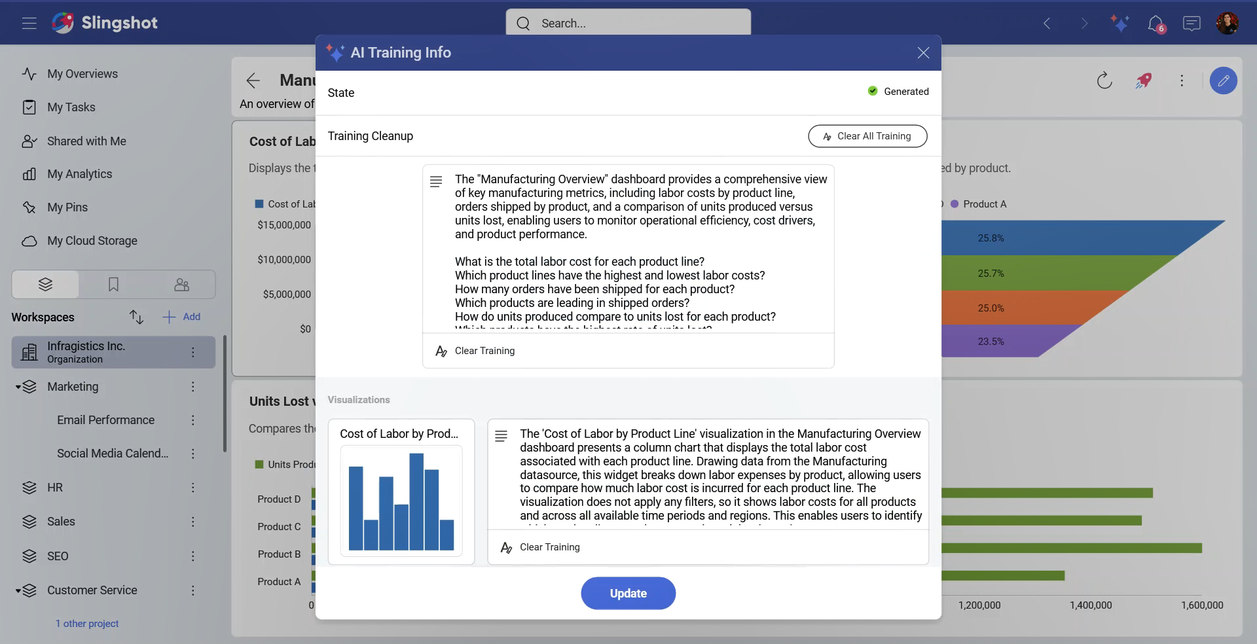Open the AI sparkle assistant in header
Image resolution: width=1257 pixels, height=644 pixels.
click(1120, 24)
